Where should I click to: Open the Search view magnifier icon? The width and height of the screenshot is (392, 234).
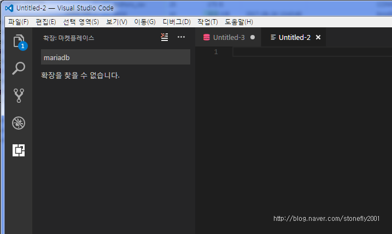(x=19, y=68)
